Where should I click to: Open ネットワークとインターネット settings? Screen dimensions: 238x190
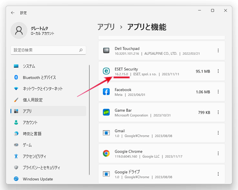(48, 88)
